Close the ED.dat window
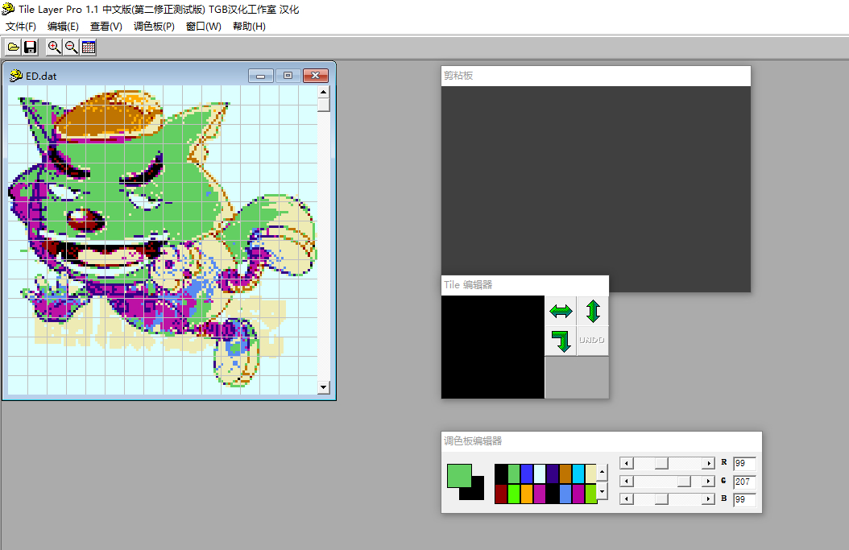 click(315, 76)
